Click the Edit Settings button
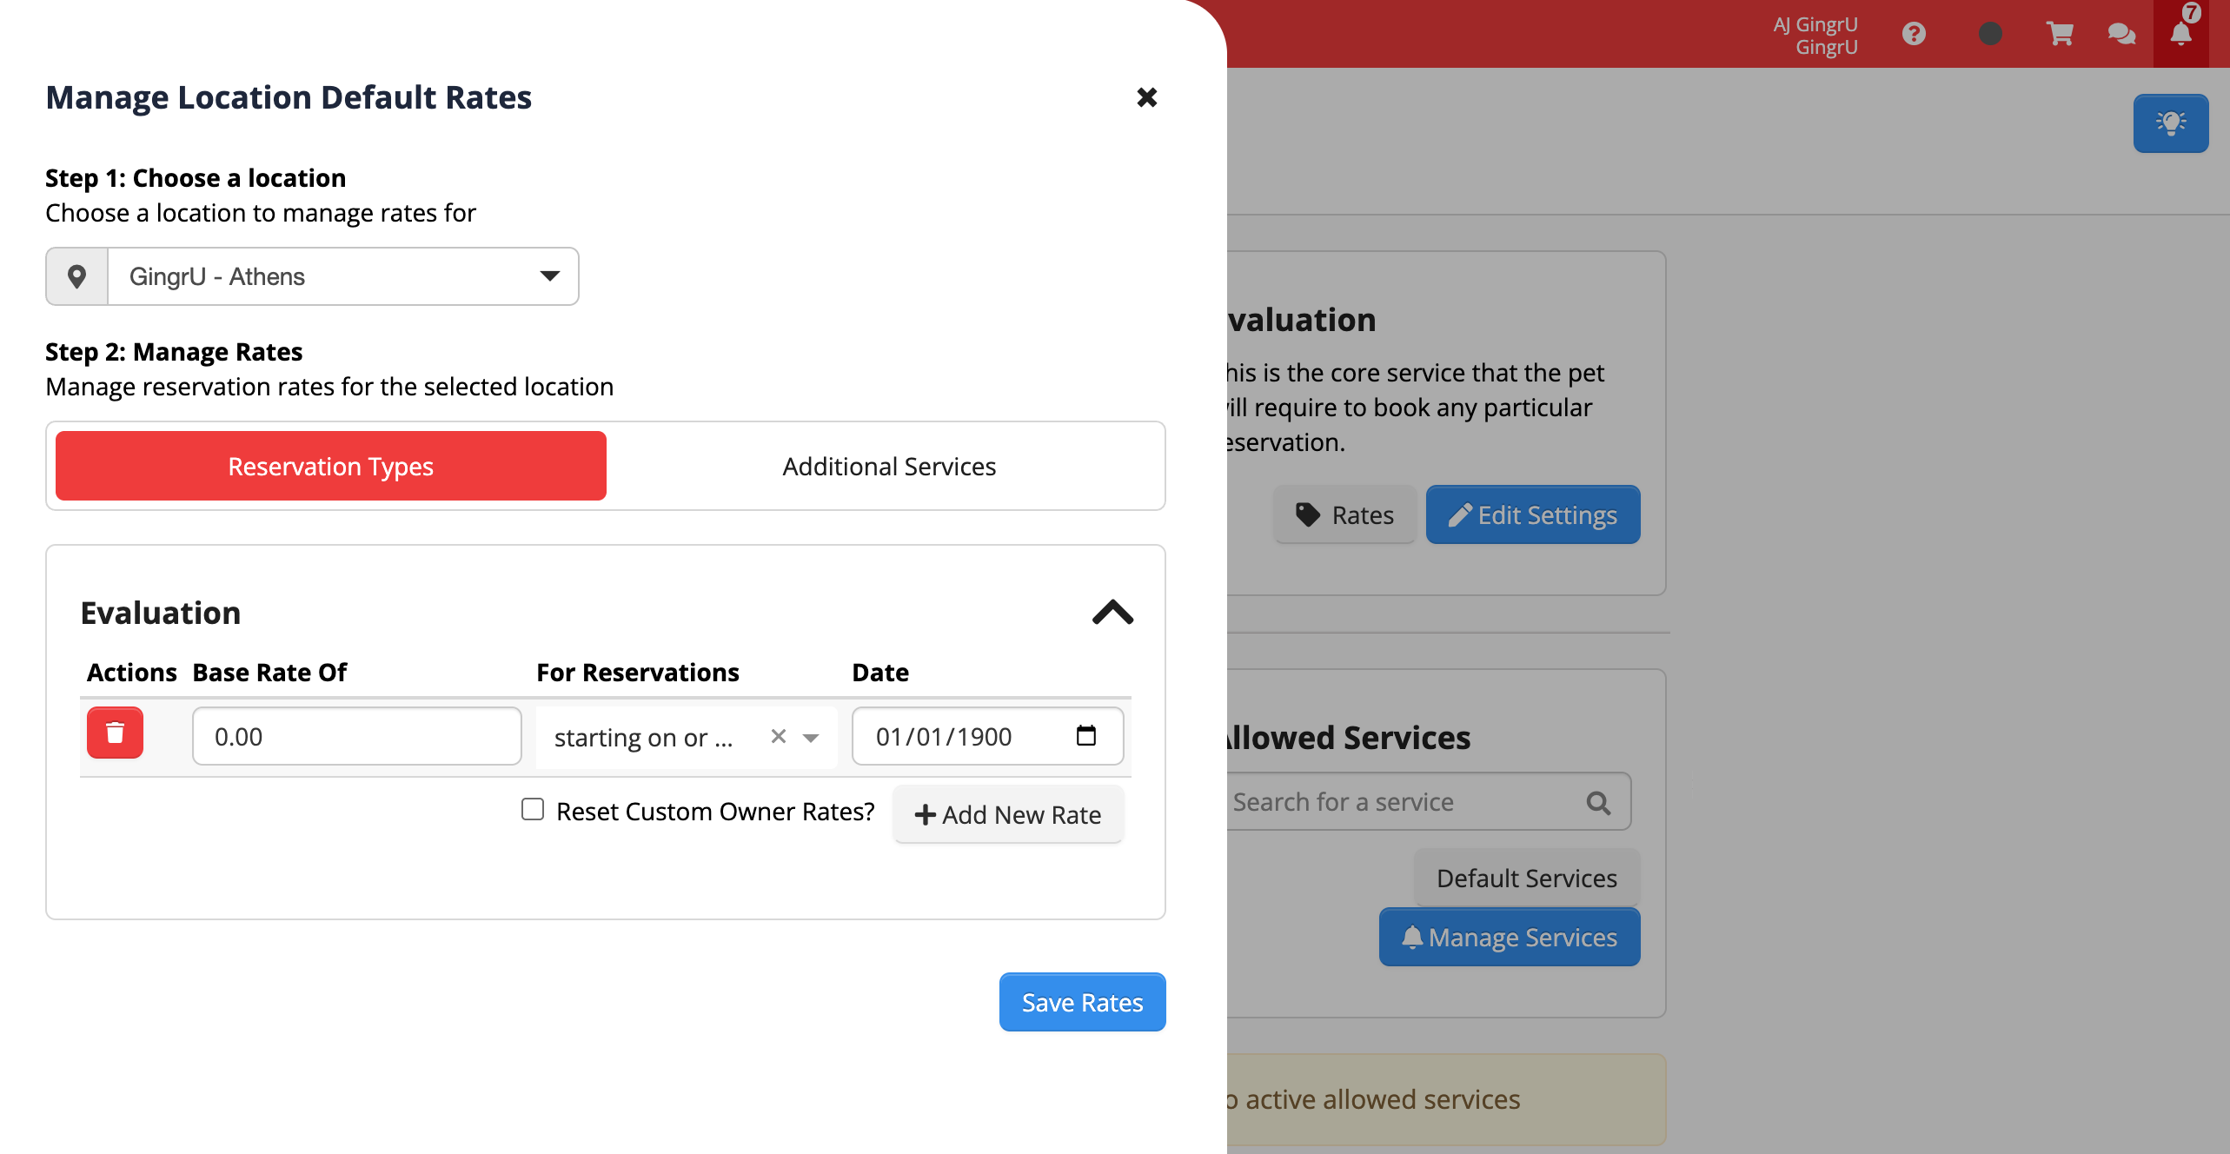This screenshot has height=1154, width=2230. 1533,514
